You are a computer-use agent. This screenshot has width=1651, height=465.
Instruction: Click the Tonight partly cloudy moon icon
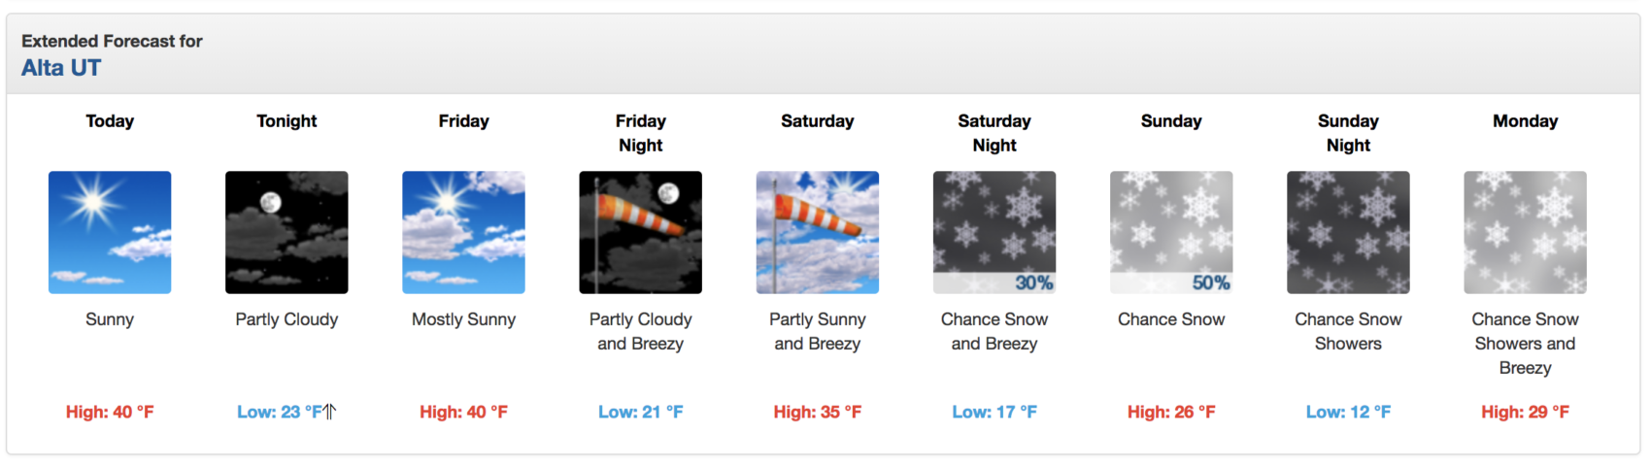(286, 233)
